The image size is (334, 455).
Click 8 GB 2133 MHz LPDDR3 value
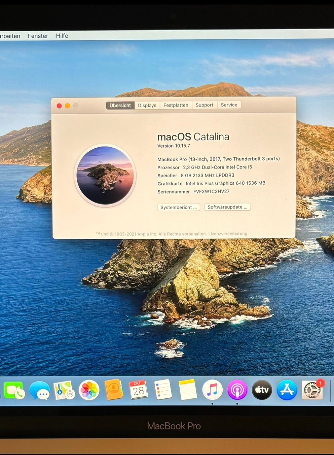click(x=208, y=175)
